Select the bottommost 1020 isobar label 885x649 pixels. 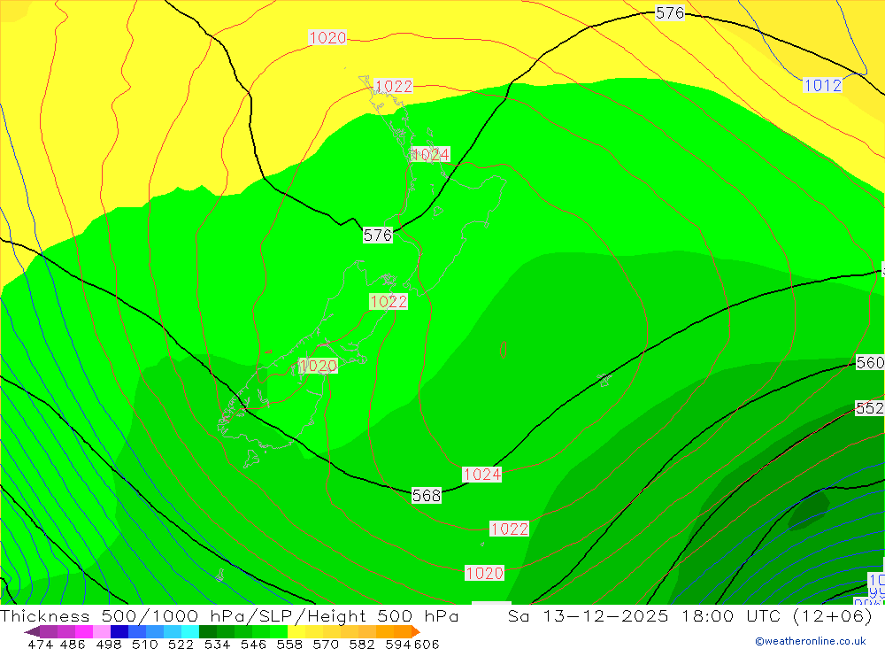[484, 574]
